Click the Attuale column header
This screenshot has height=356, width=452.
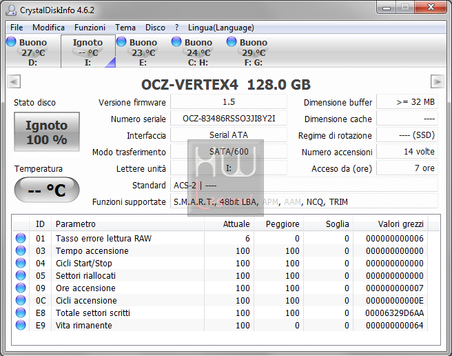coord(229,224)
